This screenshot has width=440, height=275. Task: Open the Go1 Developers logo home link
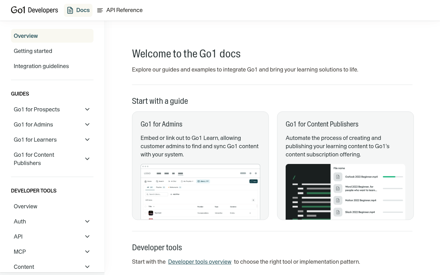(x=34, y=10)
